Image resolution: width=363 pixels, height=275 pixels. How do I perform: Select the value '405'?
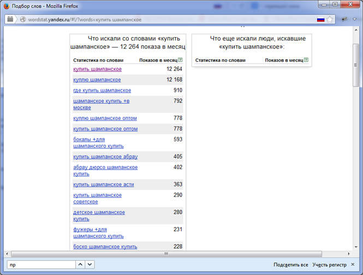coord(178,157)
